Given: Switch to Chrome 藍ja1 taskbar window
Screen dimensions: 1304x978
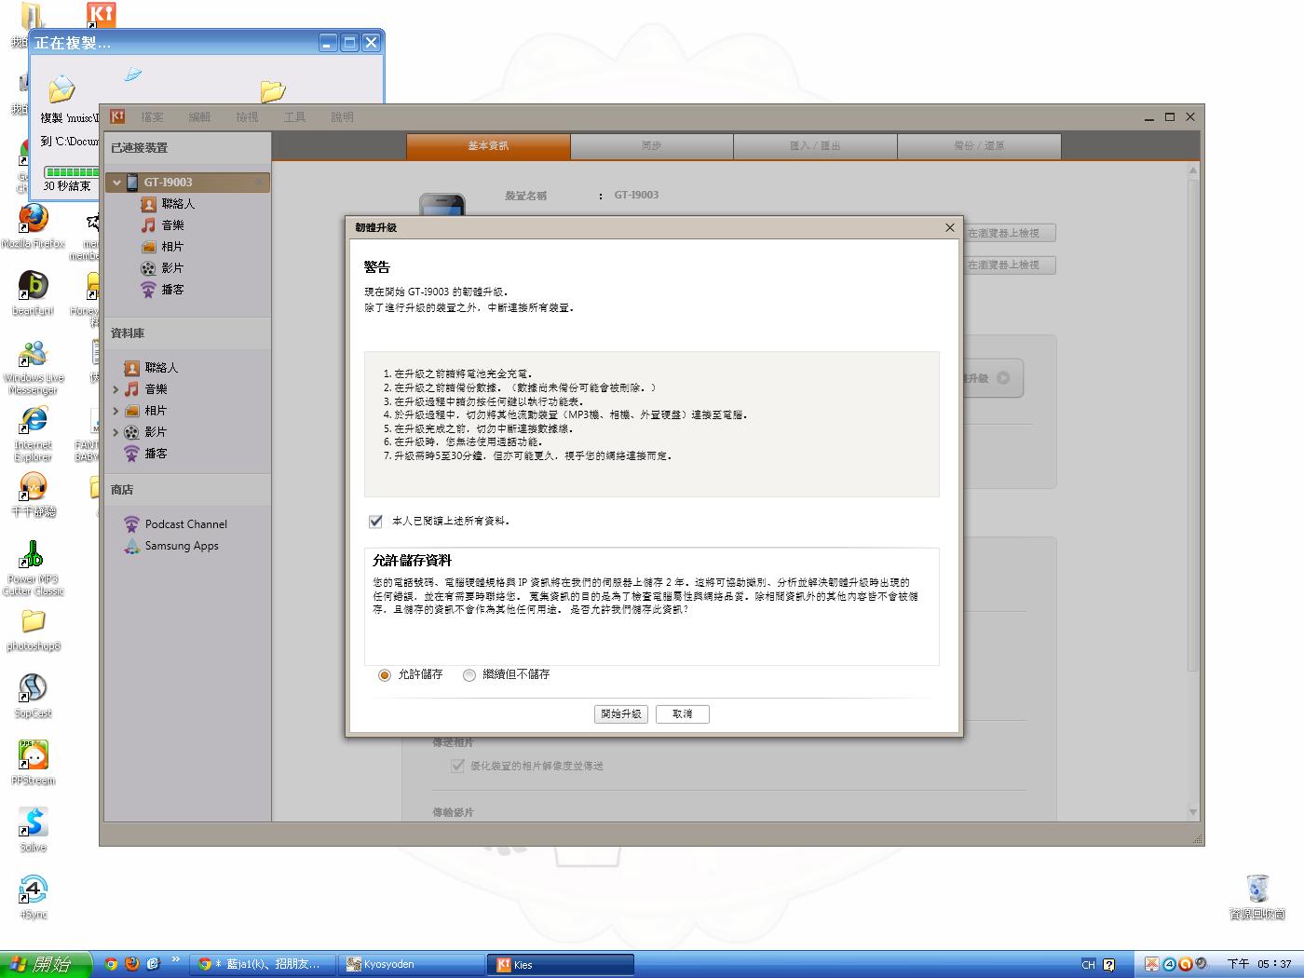Looking at the screenshot, I should 263,965.
